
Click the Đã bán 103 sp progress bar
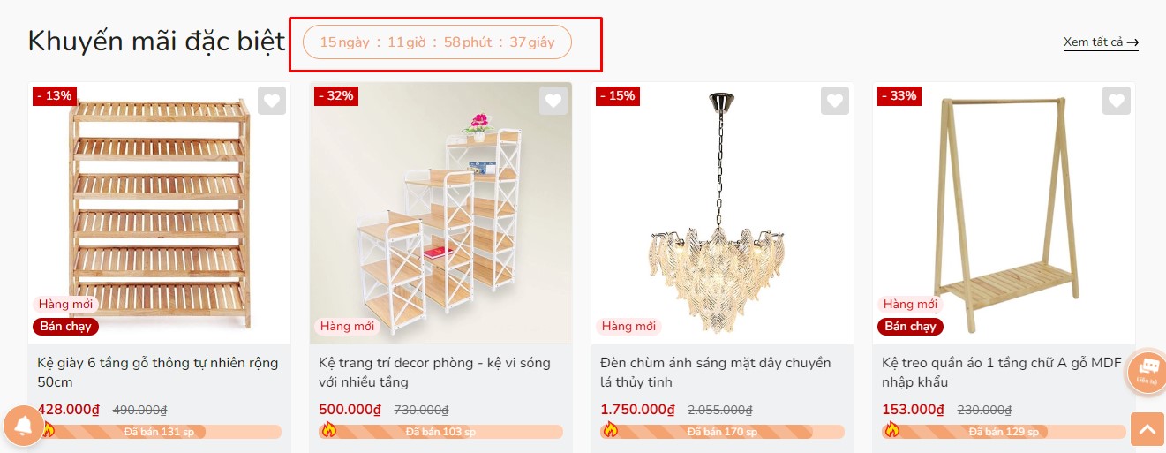(440, 432)
